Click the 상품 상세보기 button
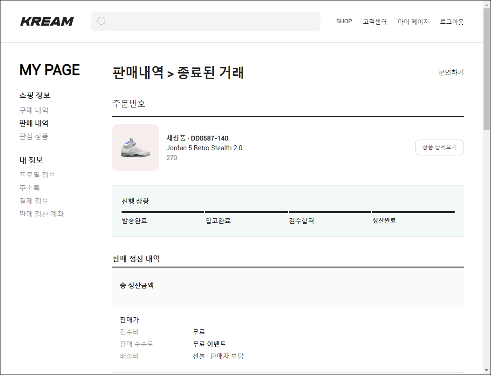Viewport: 491px width, 375px height. point(439,147)
